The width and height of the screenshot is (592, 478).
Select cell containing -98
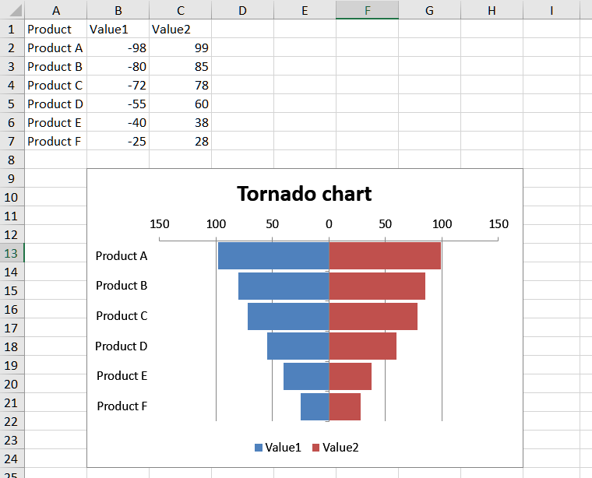[x=118, y=47]
